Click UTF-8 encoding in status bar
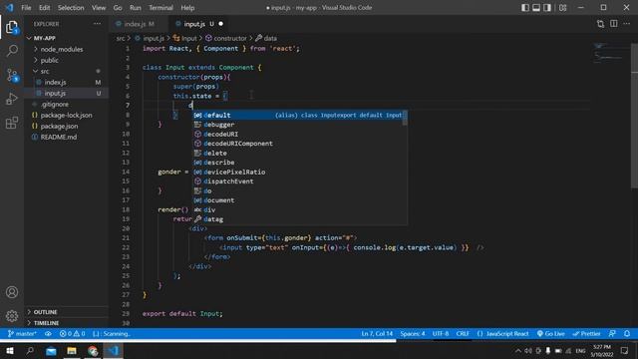The width and height of the screenshot is (638, 359). coord(441,333)
